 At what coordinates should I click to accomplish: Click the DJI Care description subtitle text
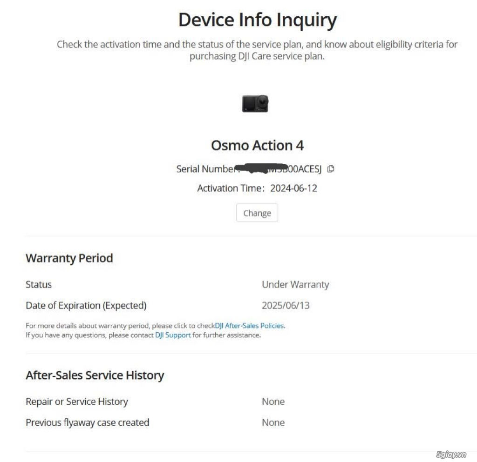pos(257,50)
